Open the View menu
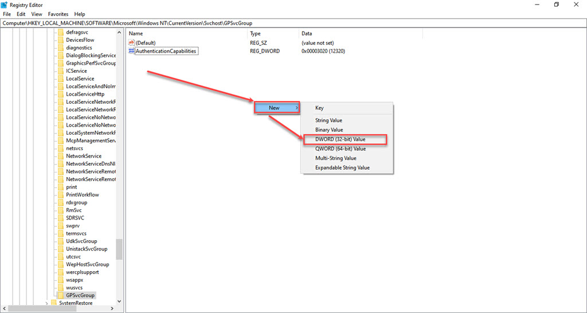The image size is (587, 313). coord(37,14)
